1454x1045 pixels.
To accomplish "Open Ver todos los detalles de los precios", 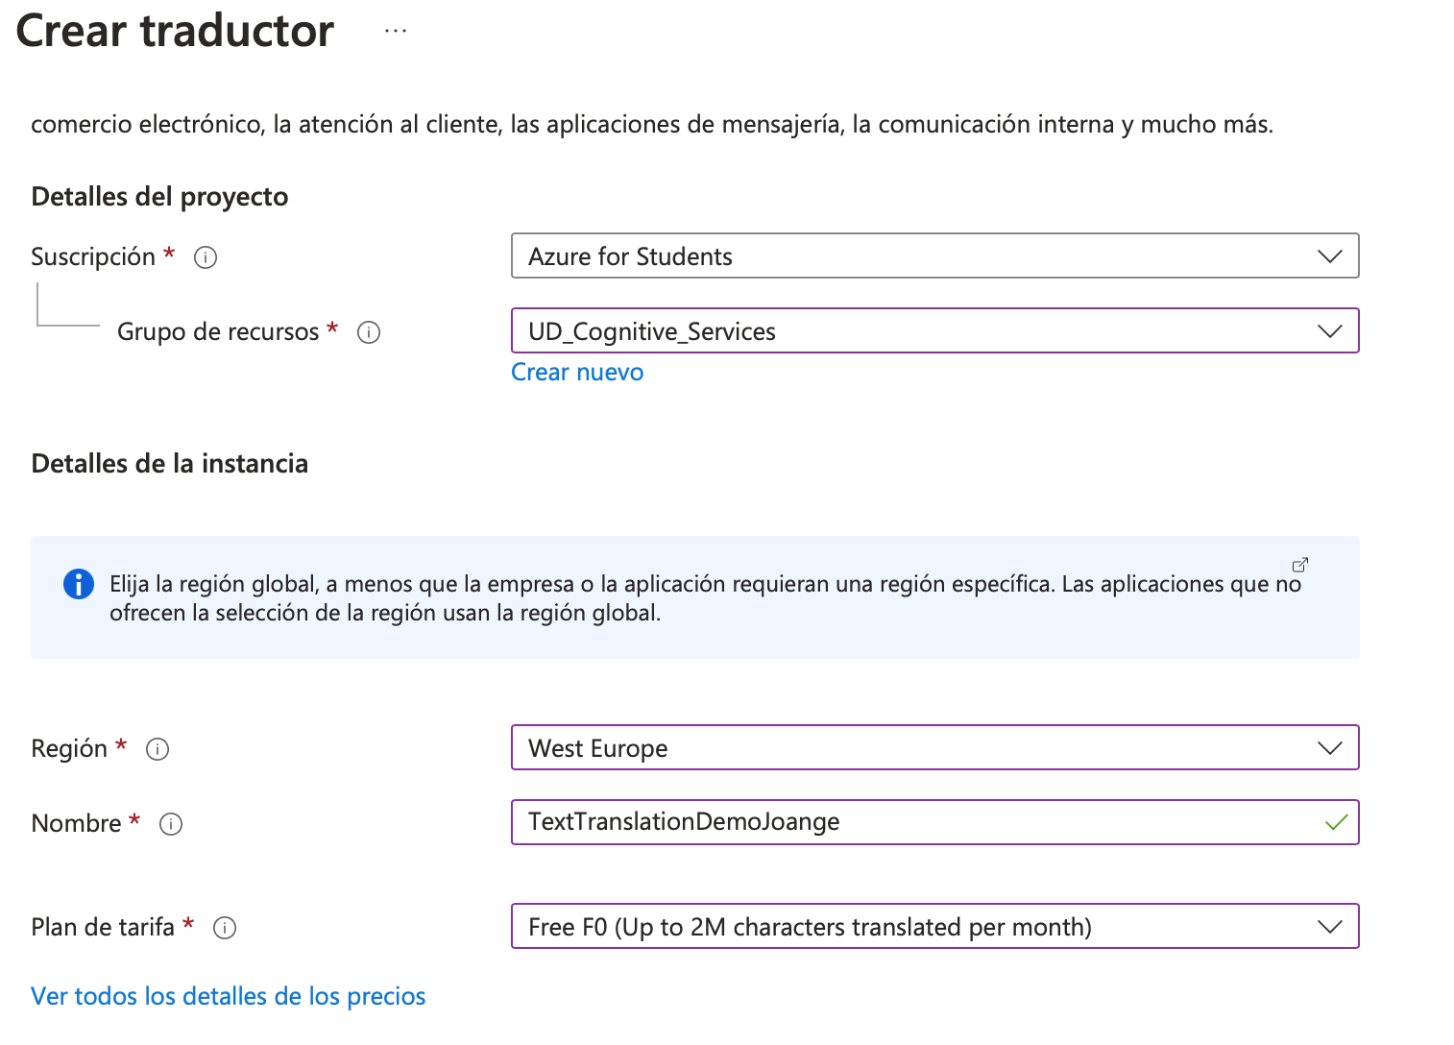I will pos(229,996).
